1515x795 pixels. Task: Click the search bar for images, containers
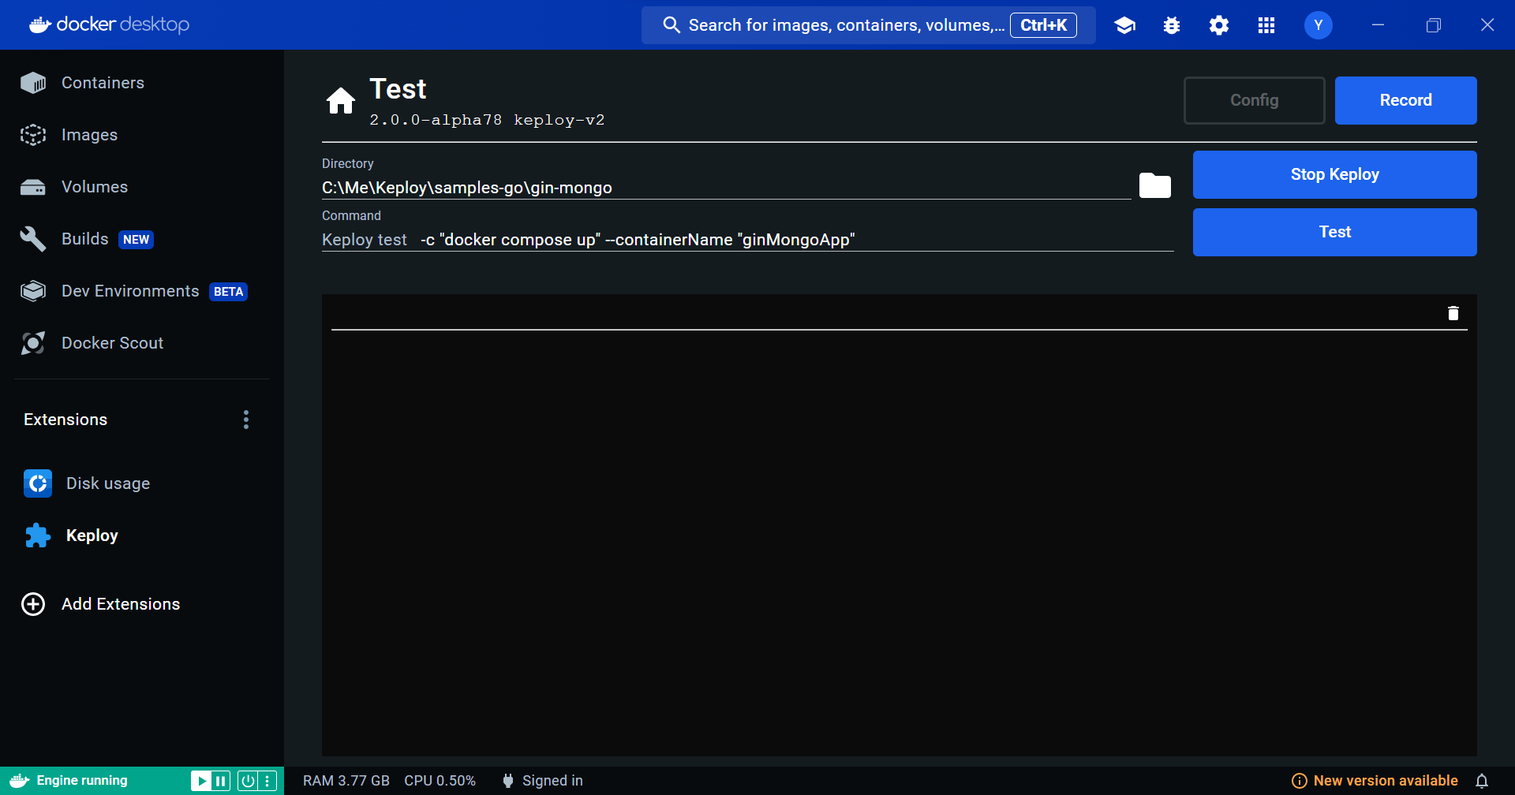click(x=868, y=25)
